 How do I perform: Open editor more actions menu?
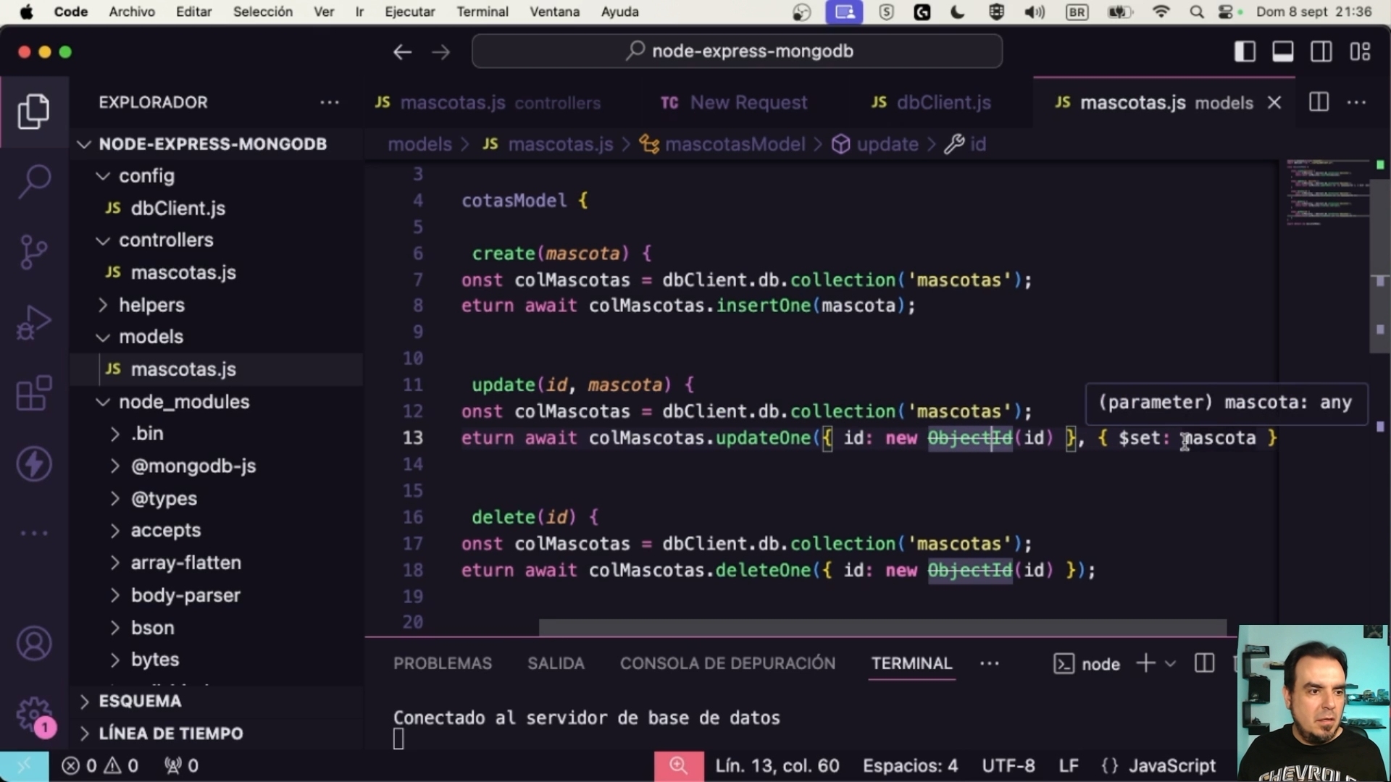(1356, 102)
